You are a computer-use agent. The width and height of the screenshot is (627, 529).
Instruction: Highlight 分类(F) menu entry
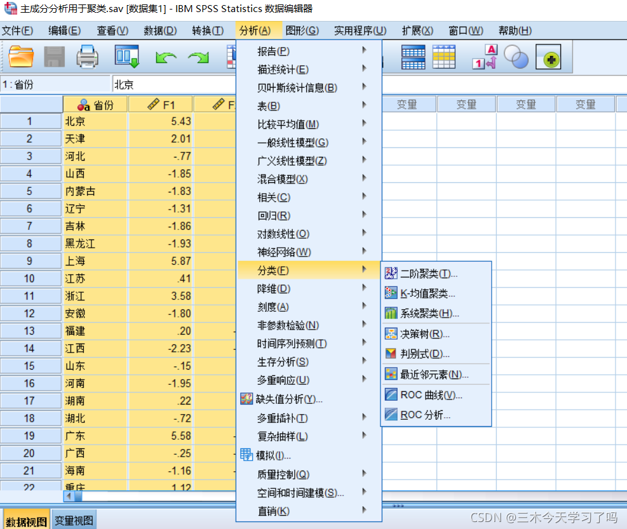coord(309,271)
